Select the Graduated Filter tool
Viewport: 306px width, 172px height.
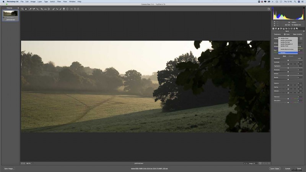coord(64,9)
